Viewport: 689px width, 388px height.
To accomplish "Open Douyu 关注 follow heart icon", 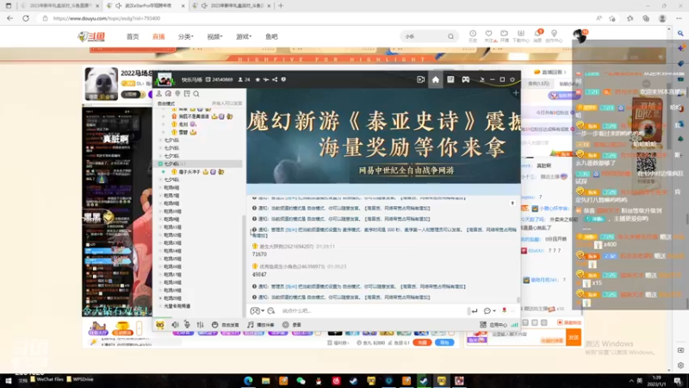I will [488, 36].
